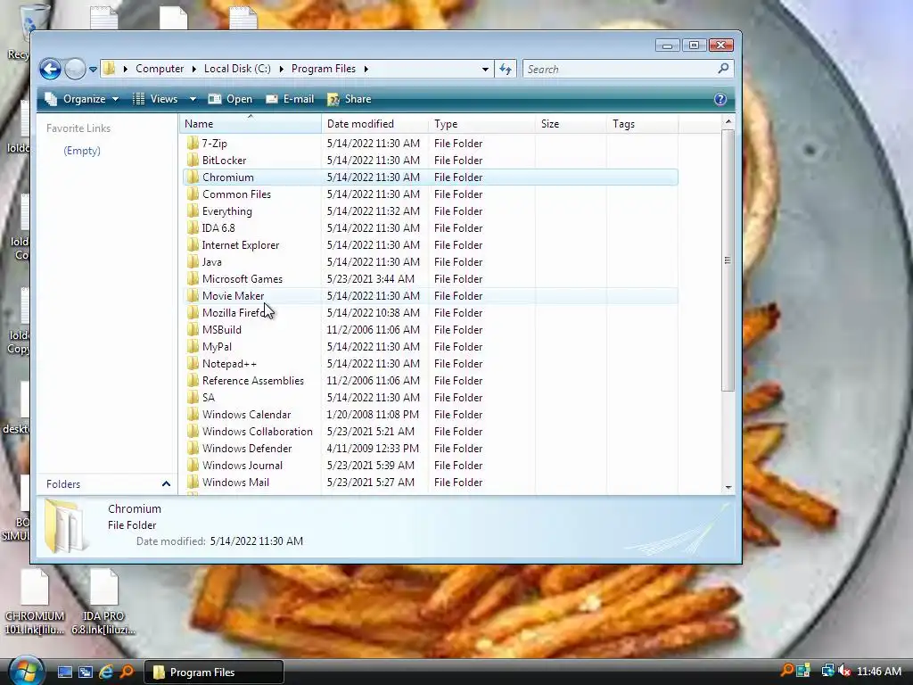Expand arrow after Program Files breadcrumb
The height and width of the screenshot is (685, 913).
(x=366, y=69)
